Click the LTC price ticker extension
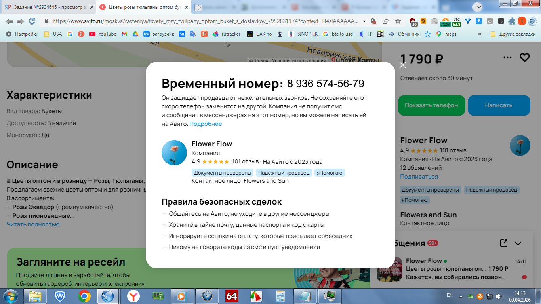 tap(457, 21)
